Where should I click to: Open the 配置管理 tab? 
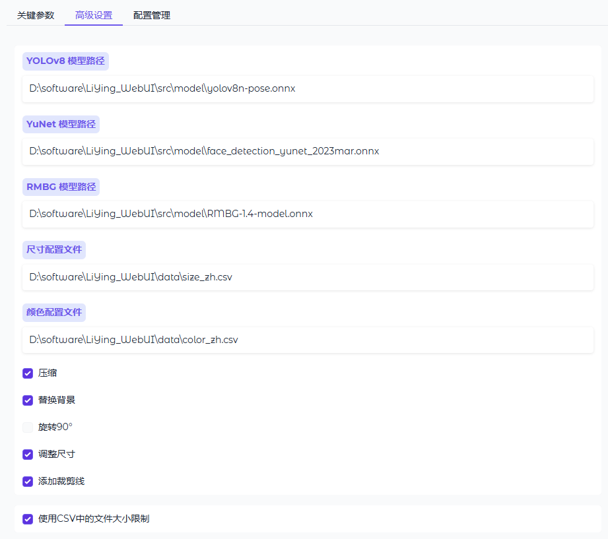(152, 15)
